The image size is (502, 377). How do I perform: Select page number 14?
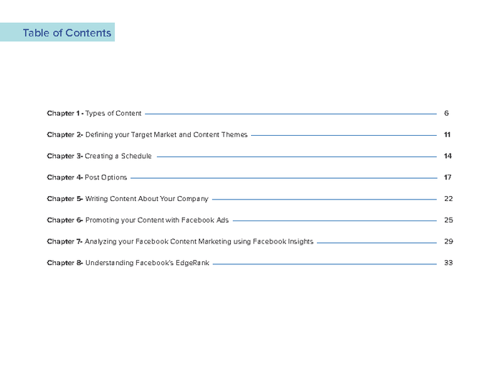point(447,157)
